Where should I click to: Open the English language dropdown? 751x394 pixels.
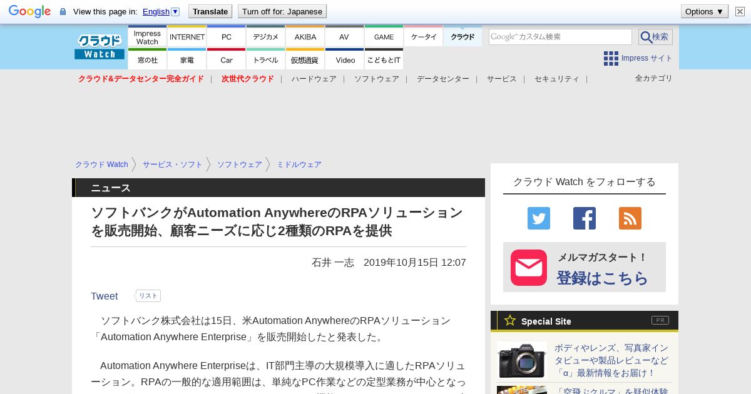pyautogui.click(x=161, y=11)
